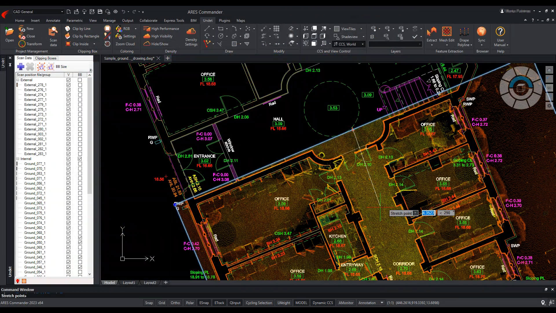Collapse the External tree group
The width and height of the screenshot is (556, 313).
pos(18,80)
